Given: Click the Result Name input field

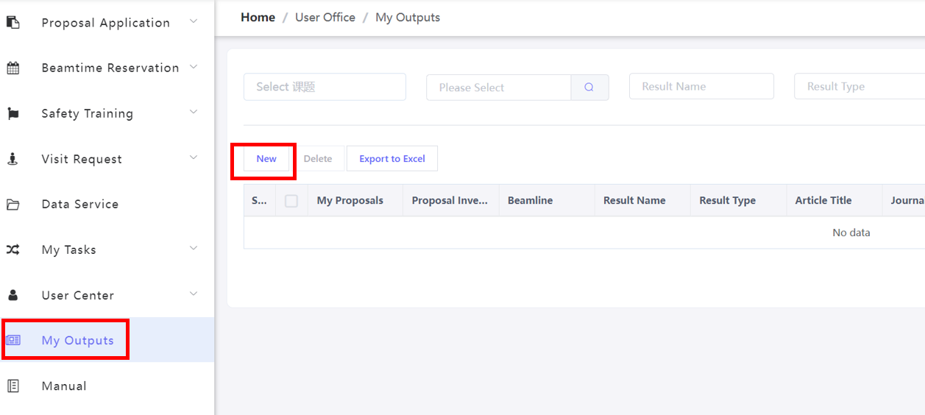Looking at the screenshot, I should pos(701,87).
